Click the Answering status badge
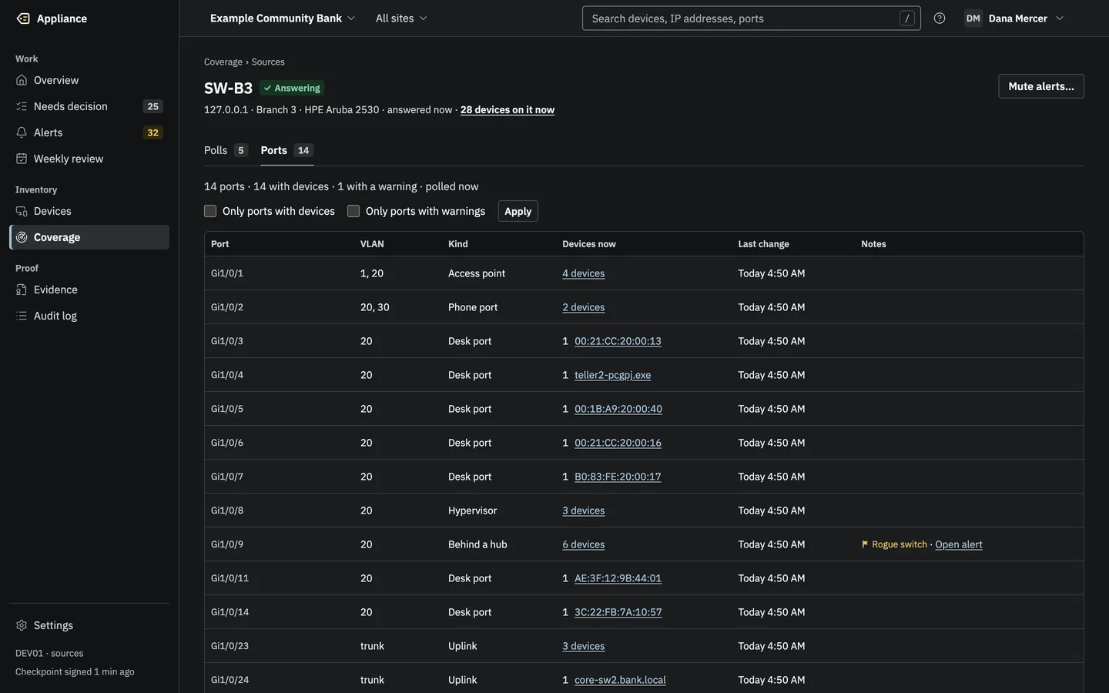 click(x=292, y=88)
